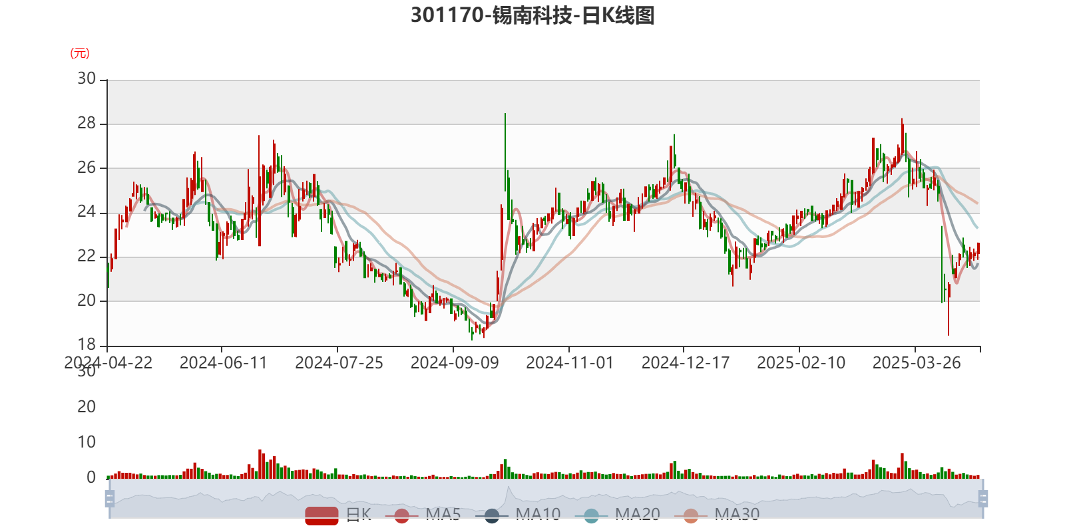Click the price axis label 24
The height and width of the screenshot is (532, 1065).
coord(87,212)
